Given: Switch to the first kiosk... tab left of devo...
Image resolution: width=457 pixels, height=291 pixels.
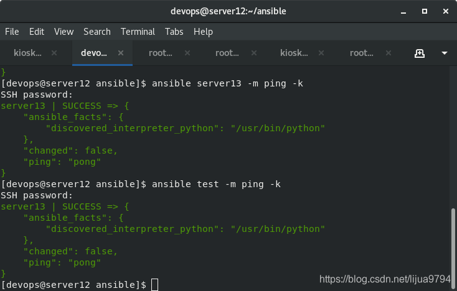Looking at the screenshot, I should coord(27,53).
